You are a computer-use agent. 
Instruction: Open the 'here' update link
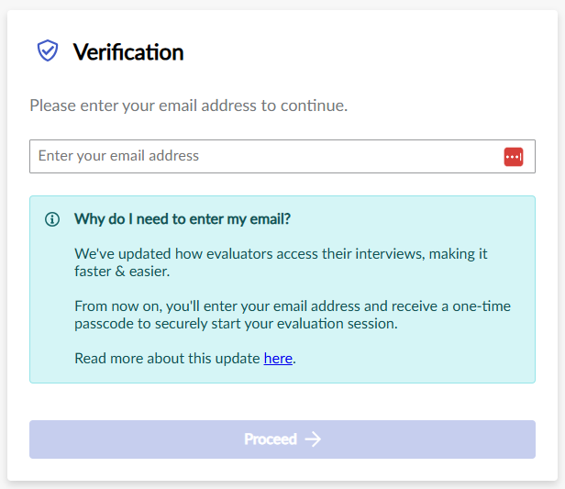[x=278, y=359]
